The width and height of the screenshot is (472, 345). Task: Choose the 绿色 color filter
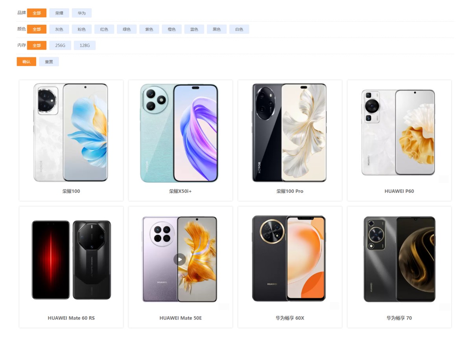click(x=127, y=29)
